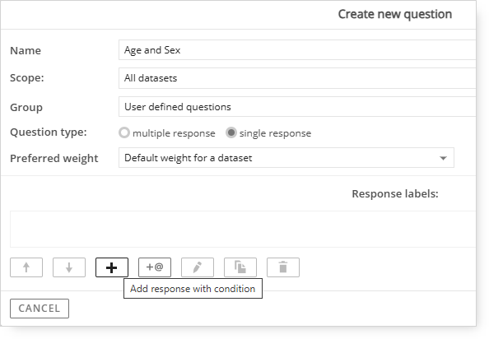
Task: Click the duplicate response copy icon
Action: (240, 267)
